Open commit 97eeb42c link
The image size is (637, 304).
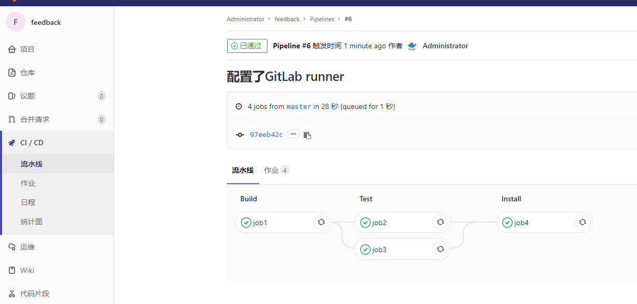point(266,135)
